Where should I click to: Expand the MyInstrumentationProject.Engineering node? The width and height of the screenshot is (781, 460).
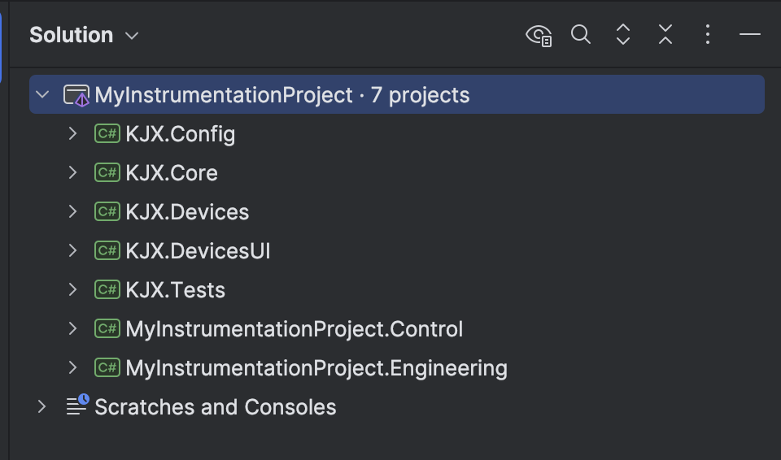72,368
